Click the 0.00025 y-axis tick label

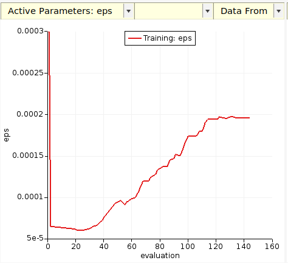pos(28,73)
